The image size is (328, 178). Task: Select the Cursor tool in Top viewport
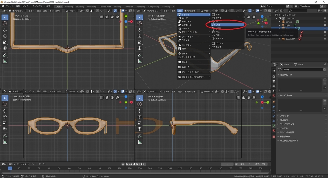point(5,23)
